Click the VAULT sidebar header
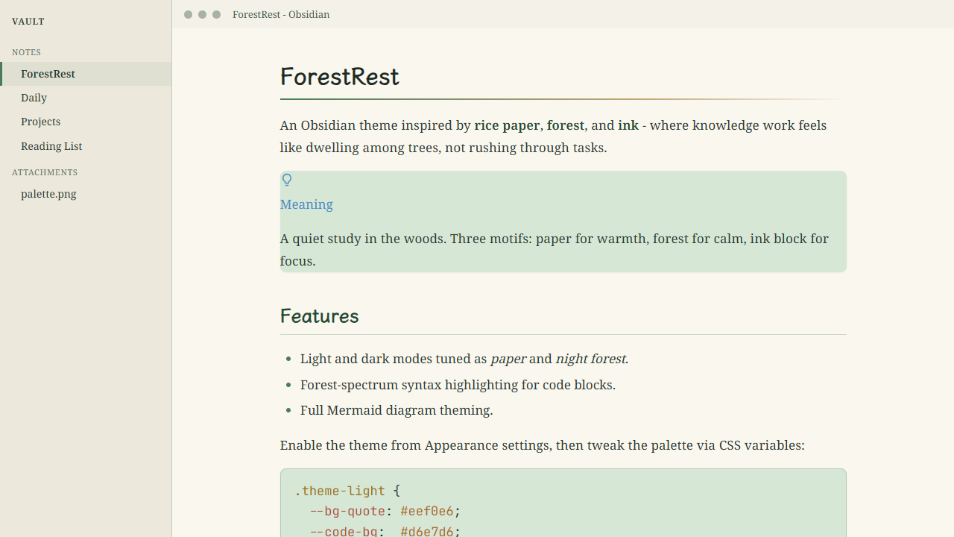The image size is (954, 537). (28, 22)
